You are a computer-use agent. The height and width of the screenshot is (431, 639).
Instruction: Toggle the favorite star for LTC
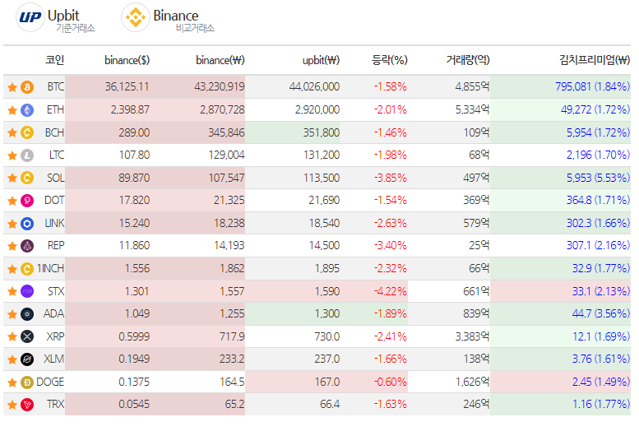point(12,155)
